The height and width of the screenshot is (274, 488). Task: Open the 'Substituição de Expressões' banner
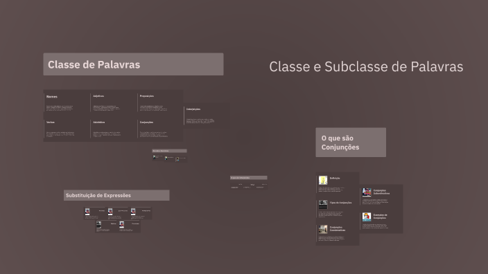click(116, 195)
